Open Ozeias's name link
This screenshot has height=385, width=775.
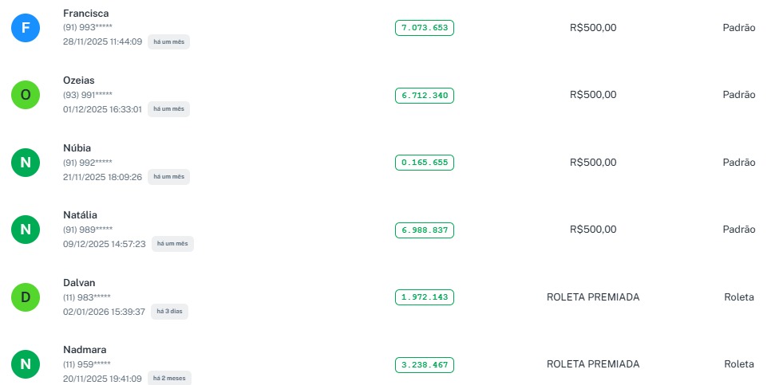click(x=79, y=81)
